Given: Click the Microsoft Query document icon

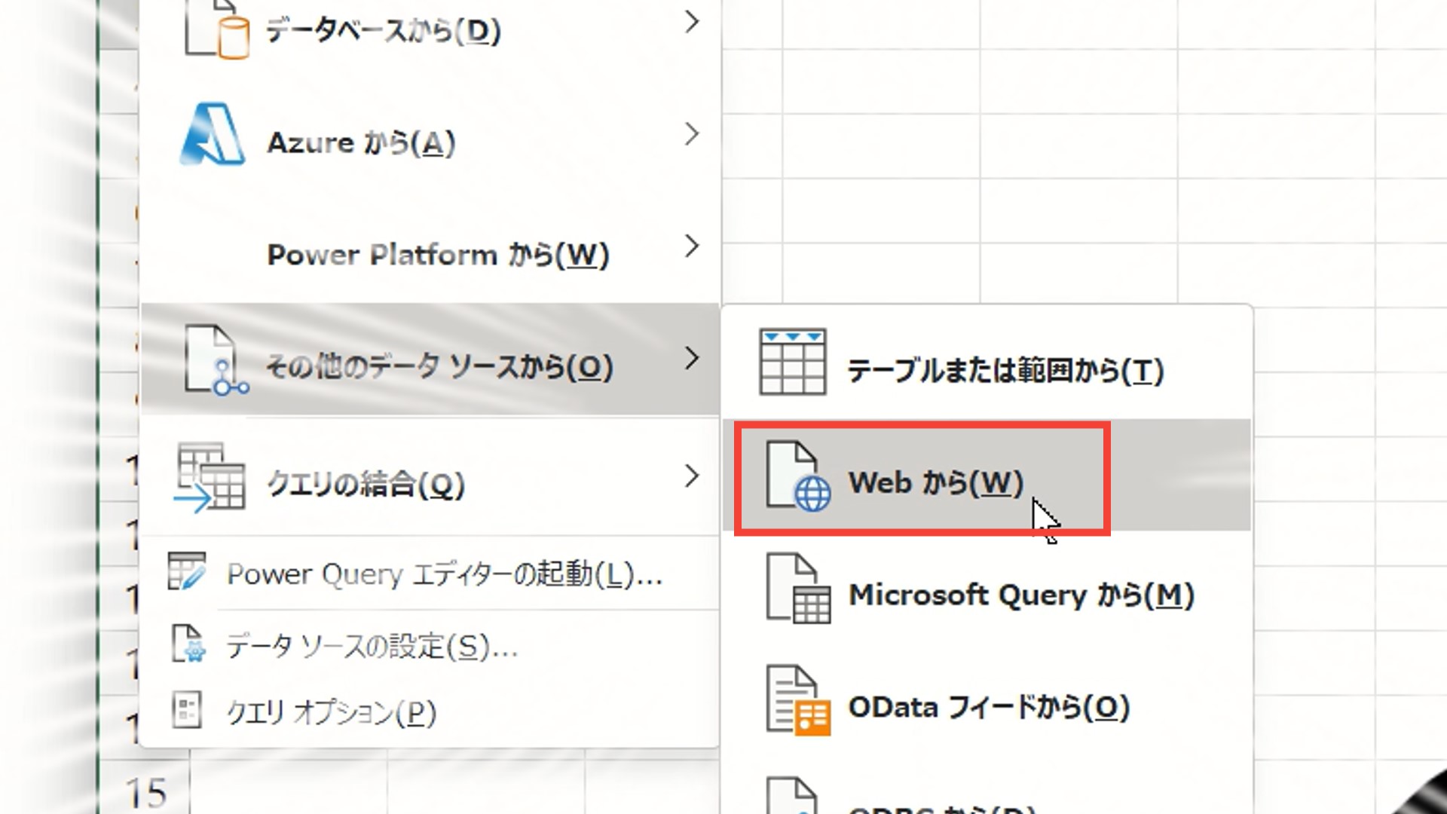Looking at the screenshot, I should point(797,589).
